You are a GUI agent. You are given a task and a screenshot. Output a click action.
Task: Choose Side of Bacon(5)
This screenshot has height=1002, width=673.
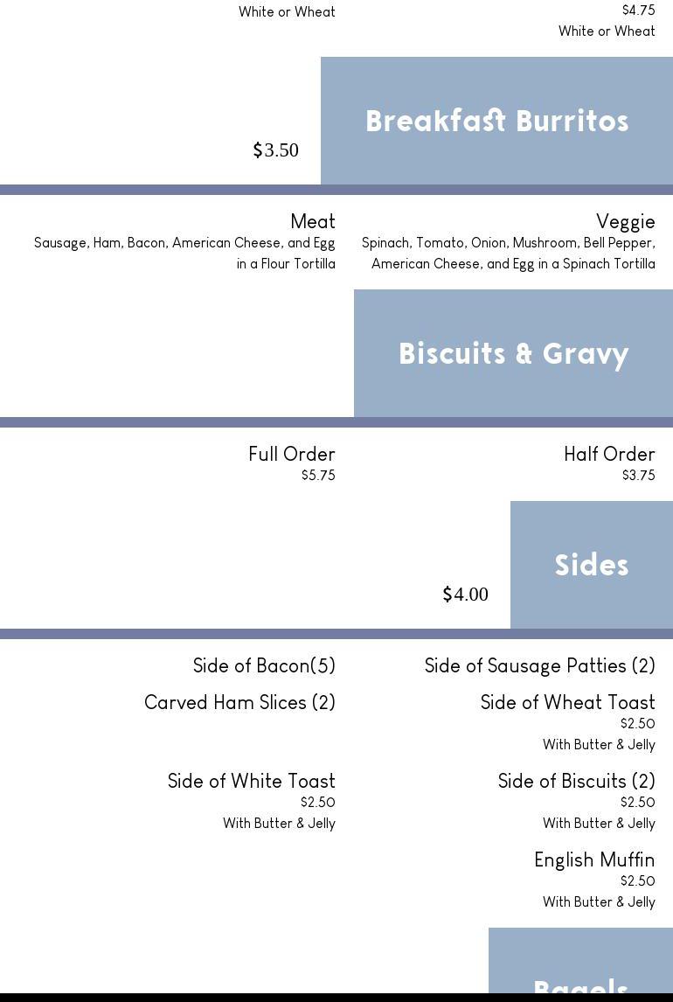[264, 665]
